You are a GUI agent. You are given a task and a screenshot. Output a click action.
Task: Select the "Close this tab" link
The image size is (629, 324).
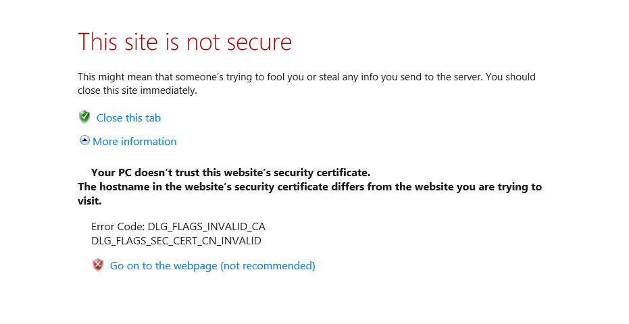click(128, 117)
